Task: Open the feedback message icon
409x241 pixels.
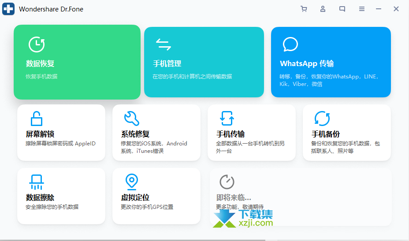Action: 342,9
